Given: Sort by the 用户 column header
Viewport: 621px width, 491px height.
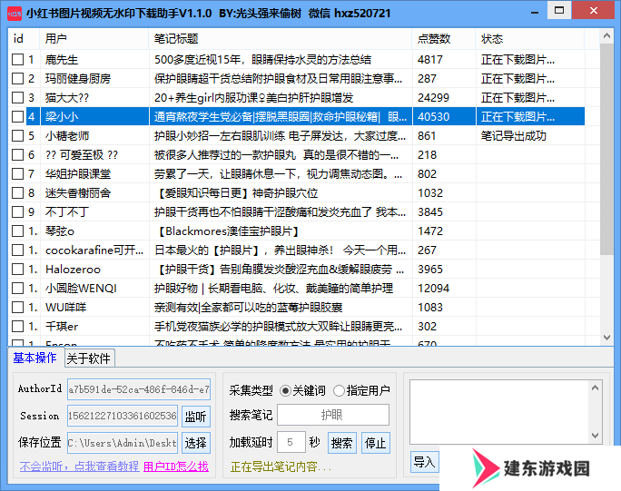Looking at the screenshot, I should point(94,39).
